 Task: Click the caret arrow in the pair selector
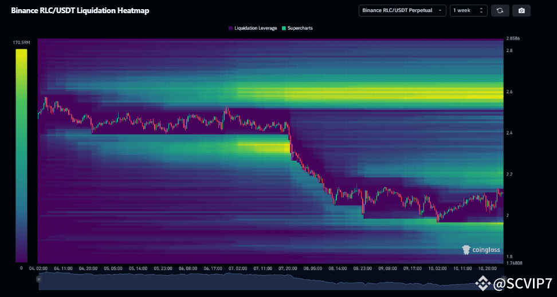(440, 10)
